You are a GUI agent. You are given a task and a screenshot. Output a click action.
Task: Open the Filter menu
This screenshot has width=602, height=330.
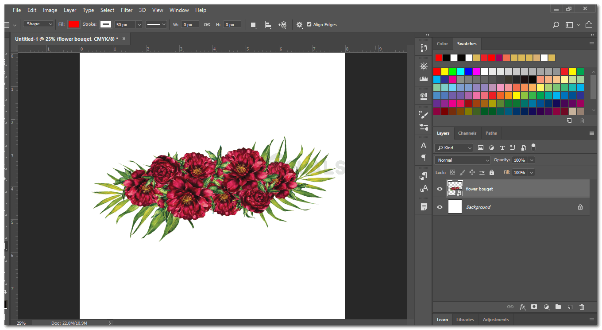127,10
